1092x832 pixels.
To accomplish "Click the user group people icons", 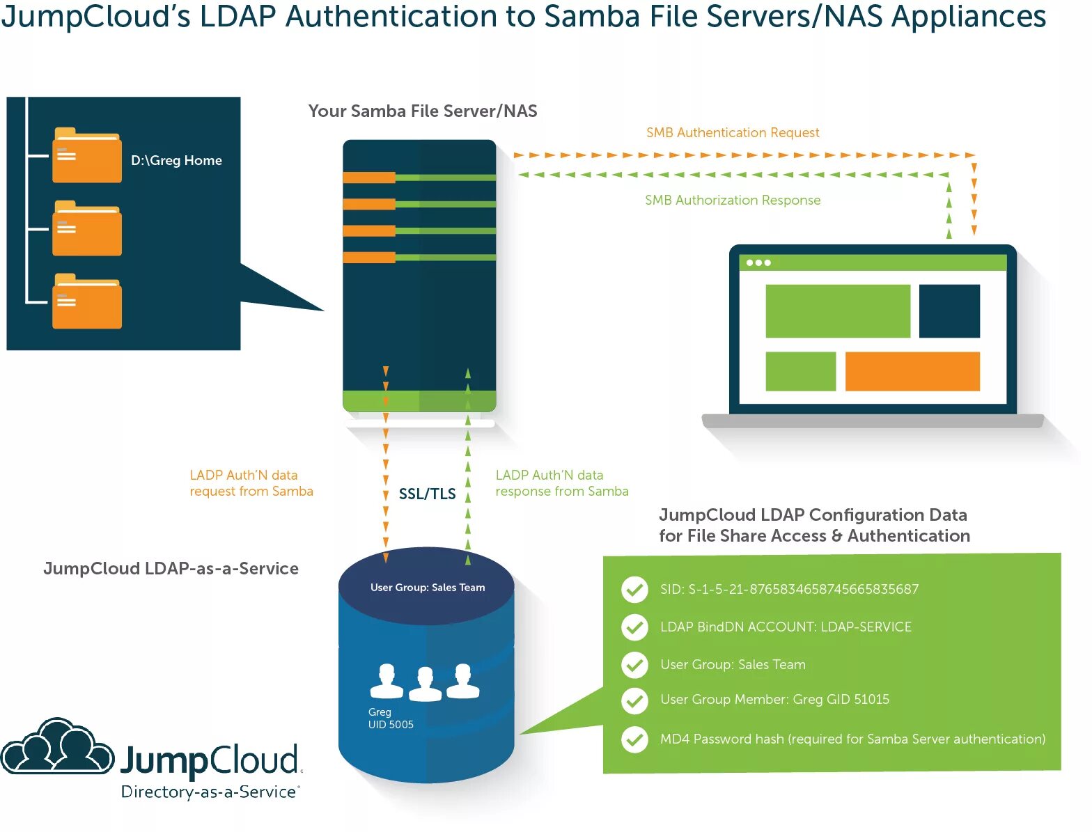I will pos(425,682).
